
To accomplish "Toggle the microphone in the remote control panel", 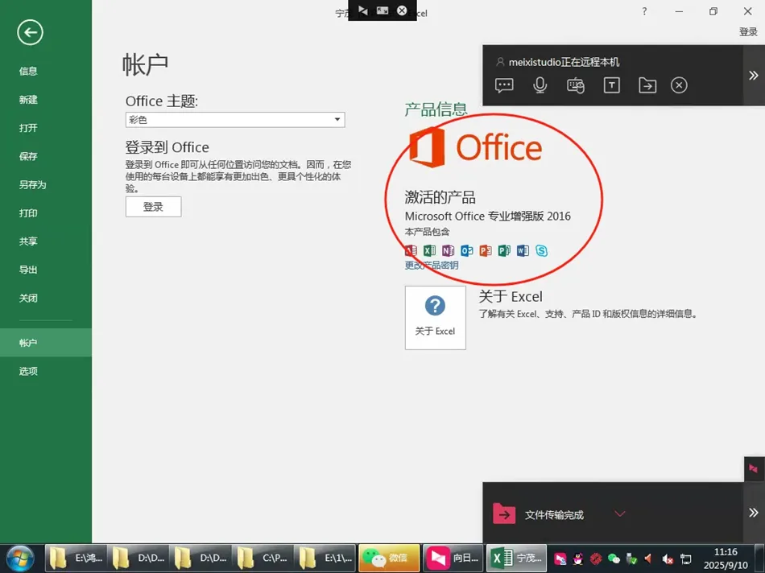I will [x=540, y=85].
